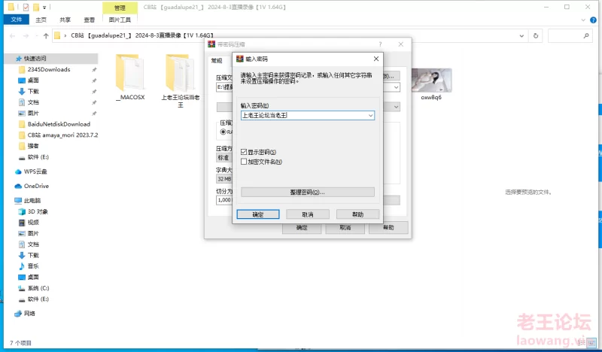Click the 此电脑 computer icon

(x=18, y=201)
